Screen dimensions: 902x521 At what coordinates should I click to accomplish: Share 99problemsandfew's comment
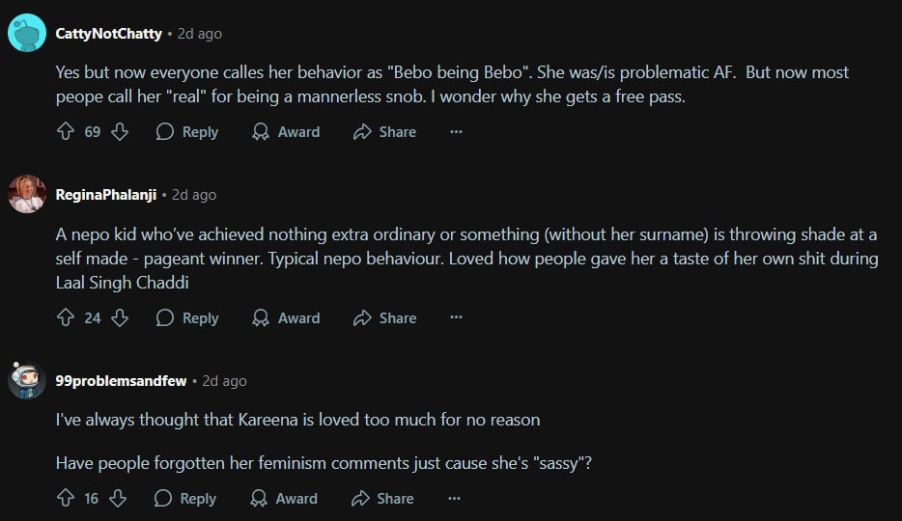382,498
